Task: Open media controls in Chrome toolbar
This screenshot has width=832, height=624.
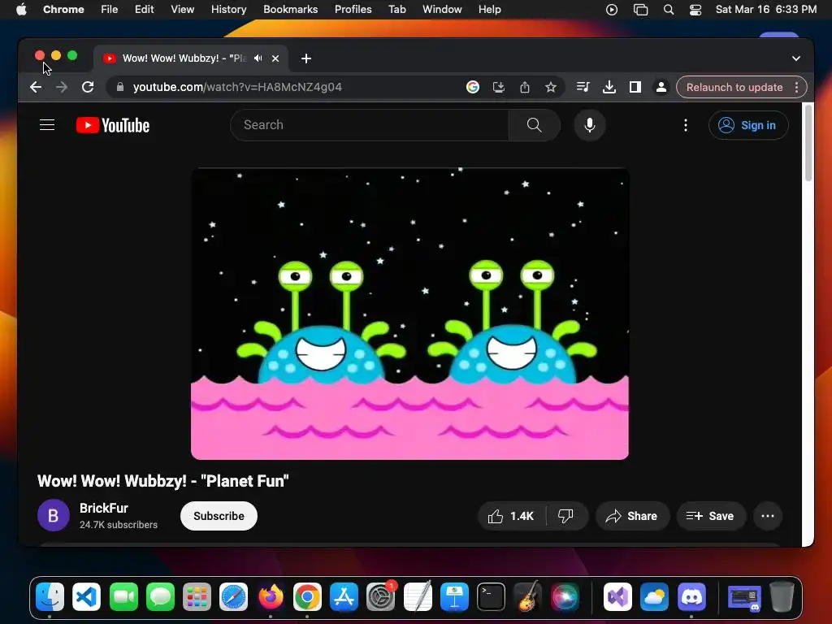Action: point(583,87)
